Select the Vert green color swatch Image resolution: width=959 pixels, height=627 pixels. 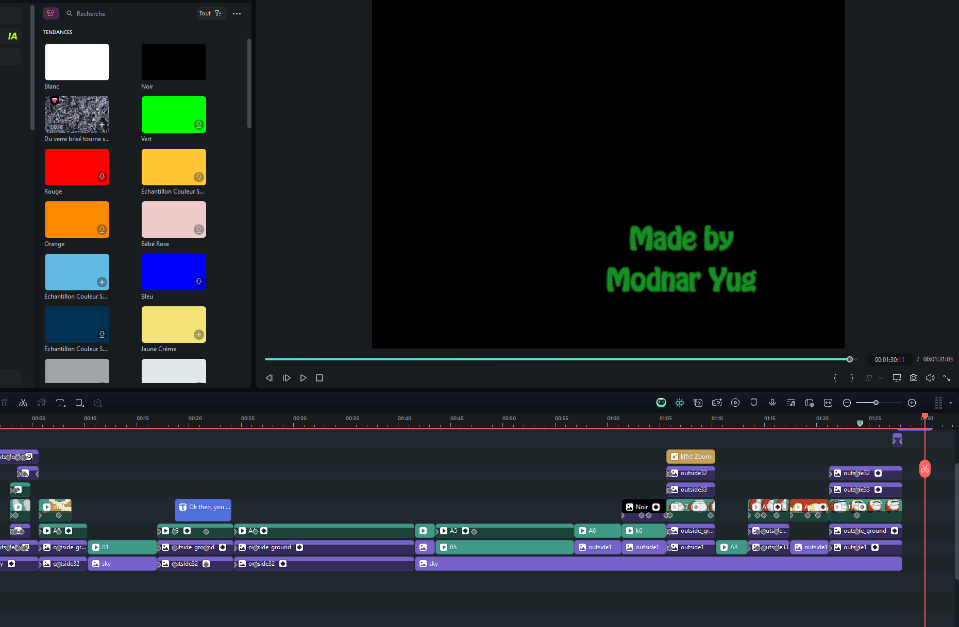[x=174, y=114]
